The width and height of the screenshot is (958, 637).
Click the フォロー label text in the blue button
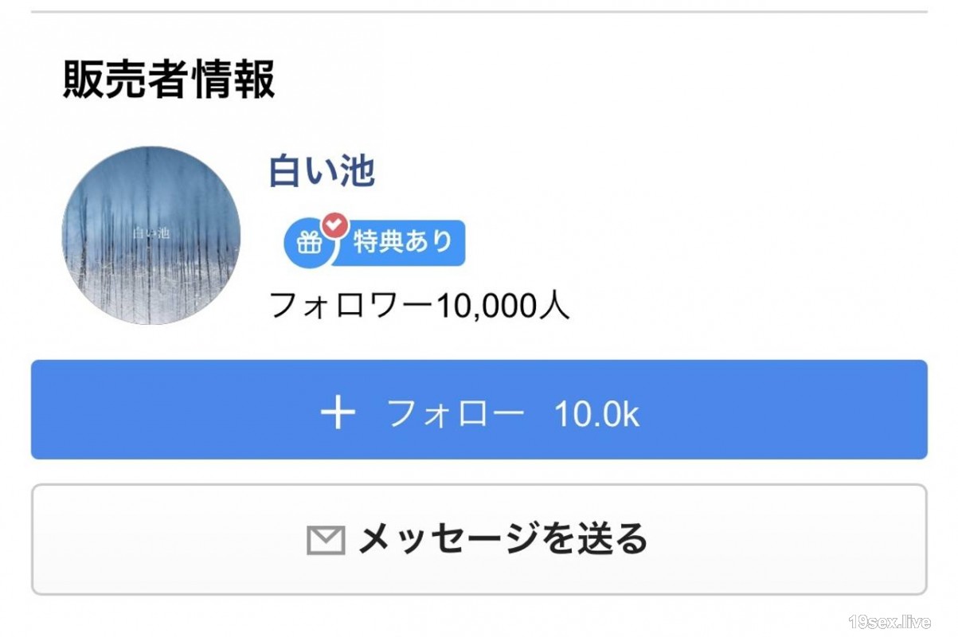pos(456,414)
